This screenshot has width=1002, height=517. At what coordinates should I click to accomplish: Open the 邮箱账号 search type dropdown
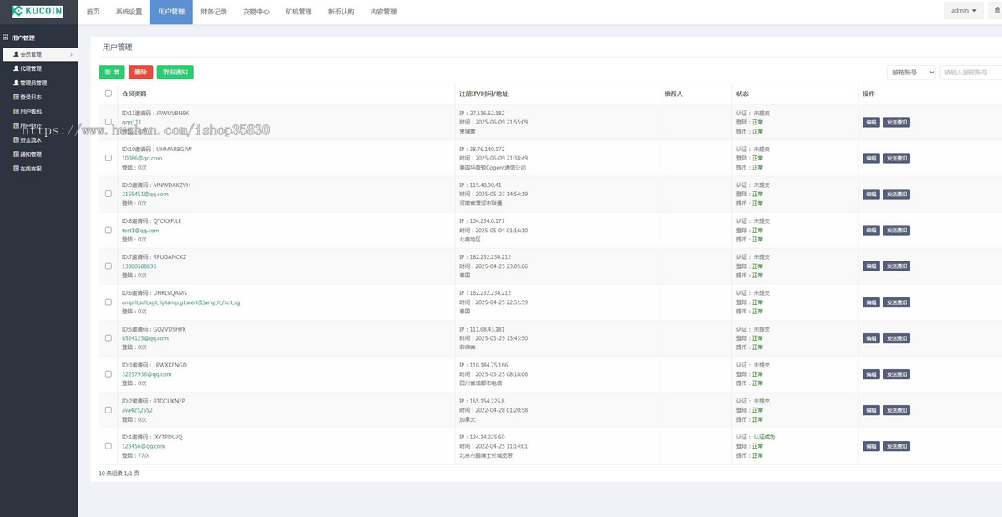click(x=912, y=73)
